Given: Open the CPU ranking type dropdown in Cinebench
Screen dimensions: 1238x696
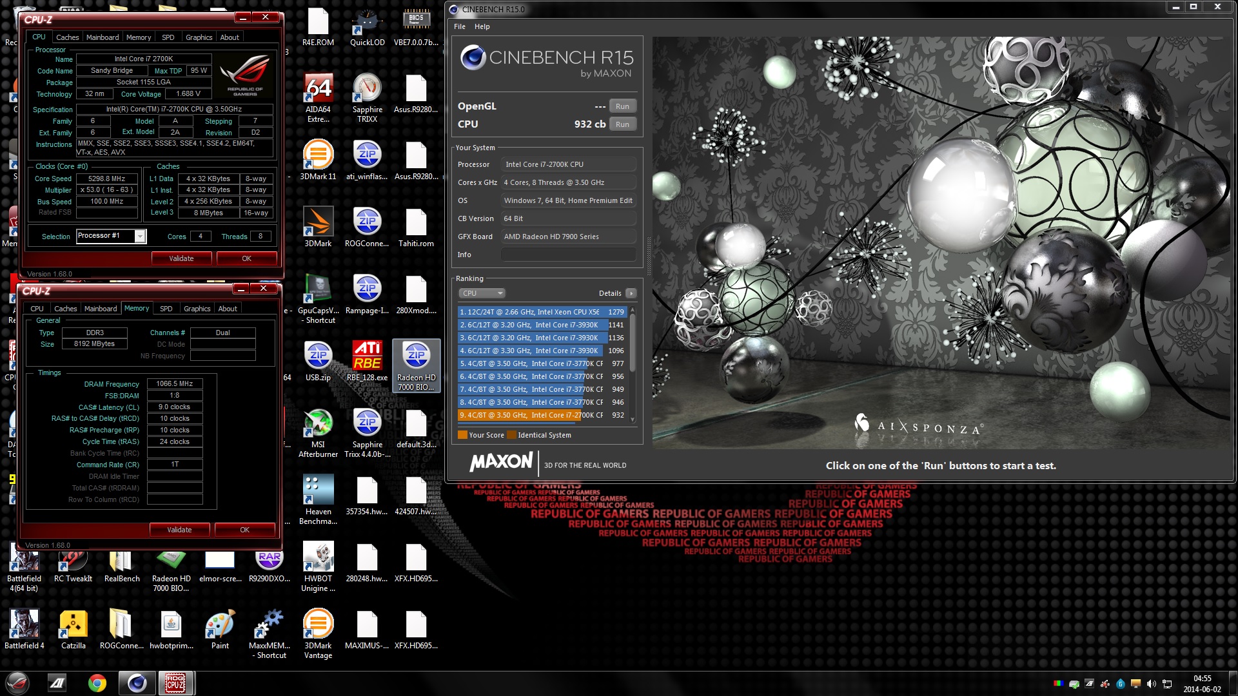Looking at the screenshot, I should coord(481,293).
